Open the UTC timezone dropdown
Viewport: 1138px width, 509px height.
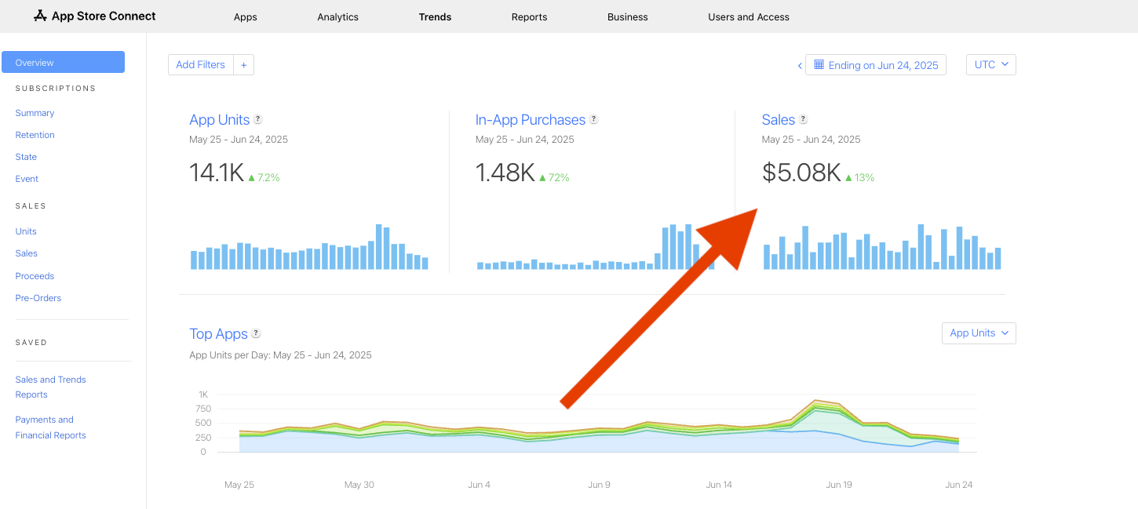coord(990,64)
